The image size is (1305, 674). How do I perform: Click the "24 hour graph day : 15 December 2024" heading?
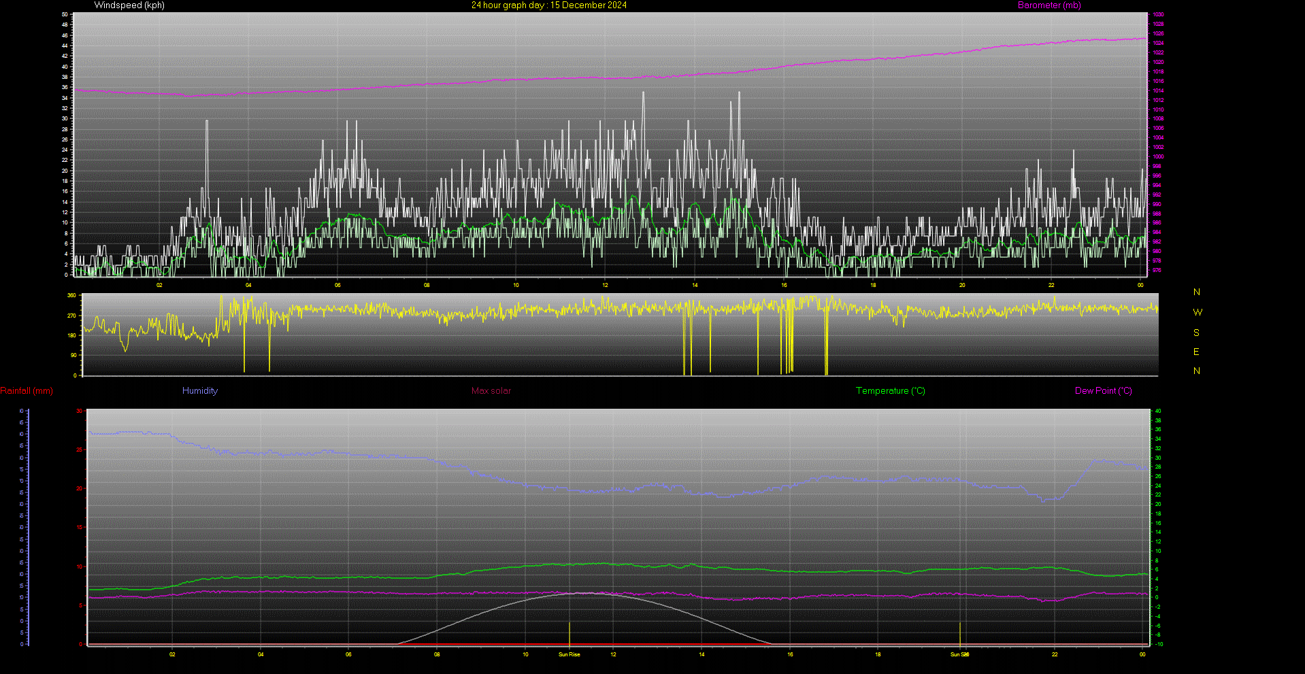549,5
